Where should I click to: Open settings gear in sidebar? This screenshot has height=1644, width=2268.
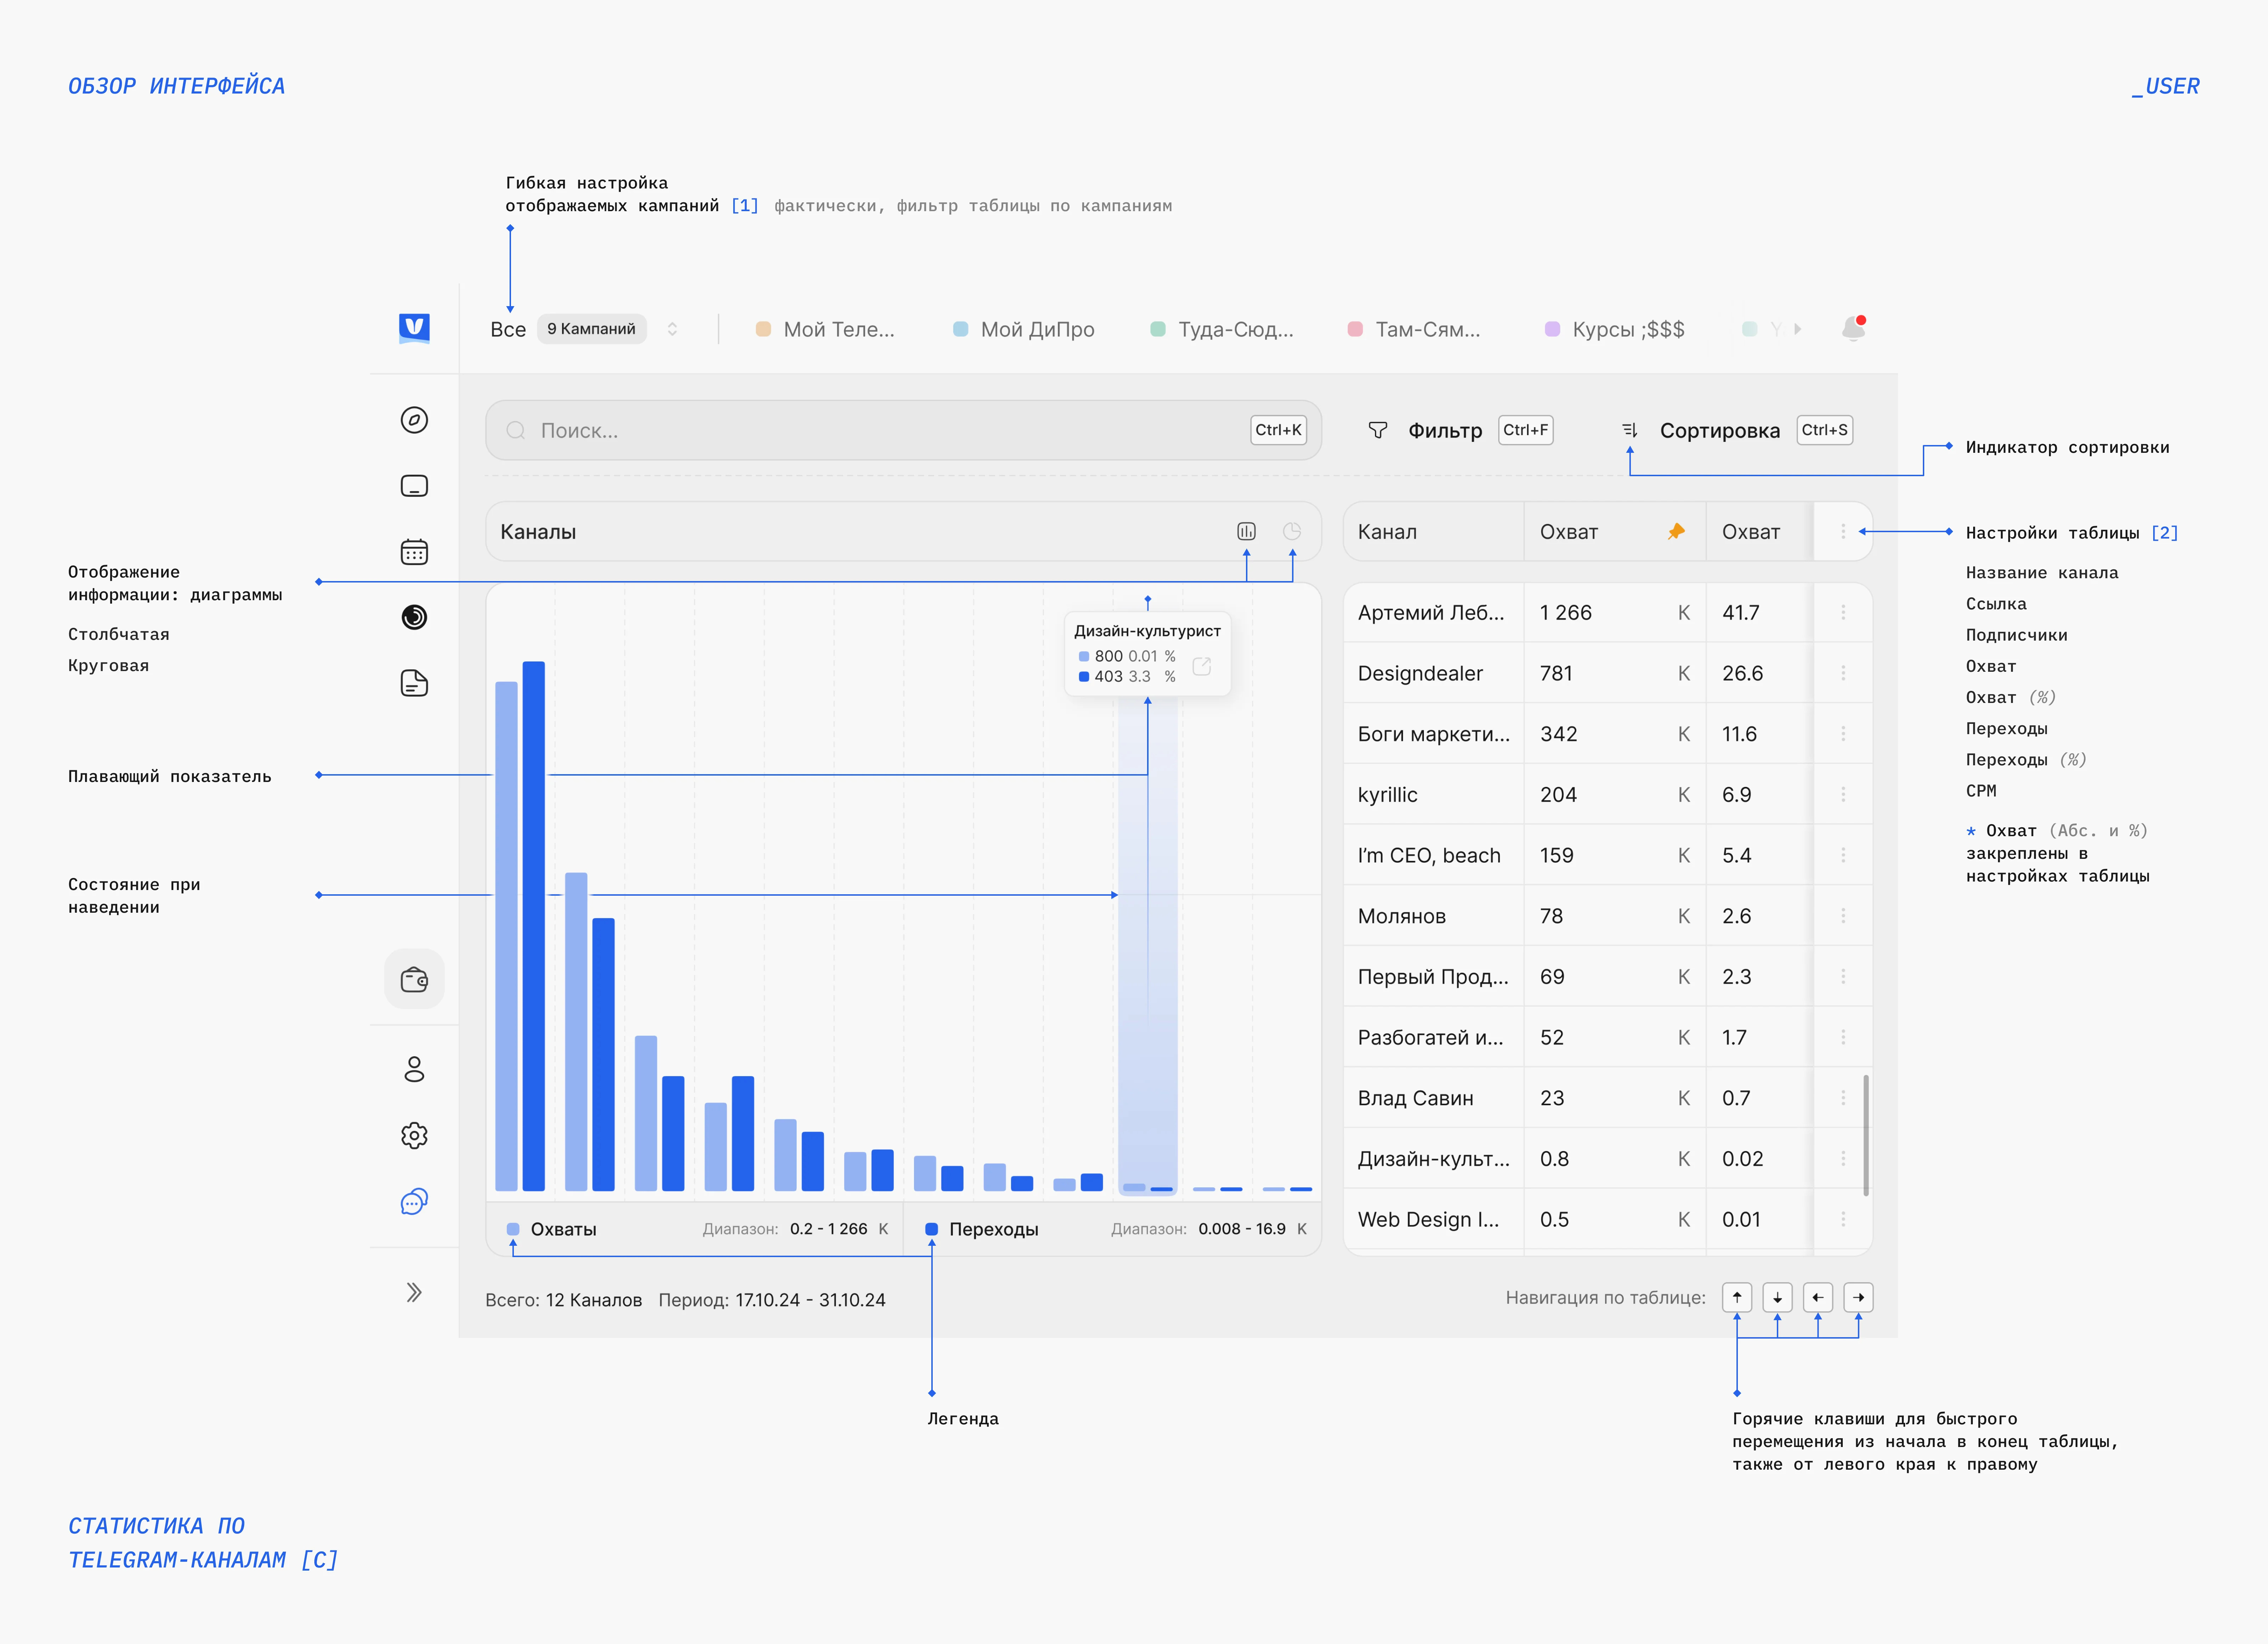coord(414,1135)
